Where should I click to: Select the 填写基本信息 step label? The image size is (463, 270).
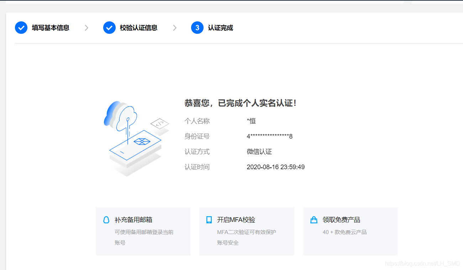[50, 27]
